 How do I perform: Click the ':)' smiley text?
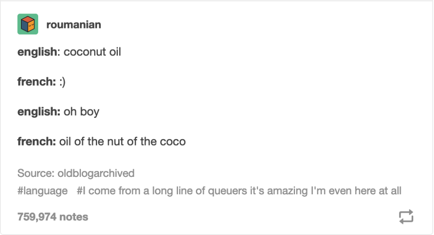pos(62,82)
